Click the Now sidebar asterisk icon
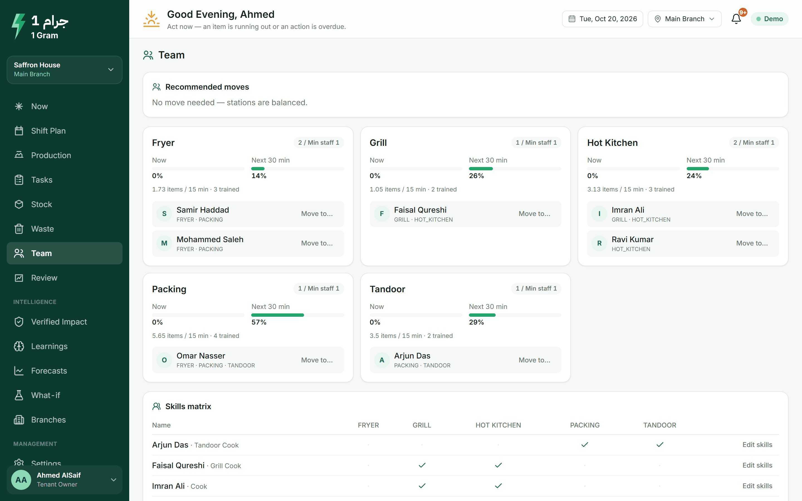 [19, 106]
